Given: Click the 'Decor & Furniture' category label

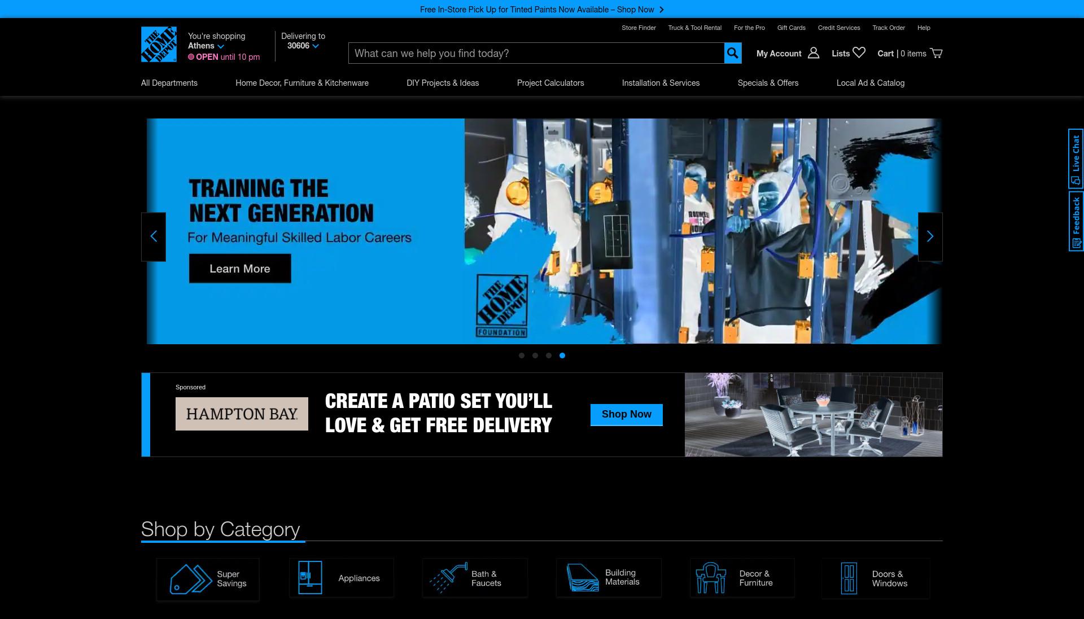Looking at the screenshot, I should tap(756, 578).
